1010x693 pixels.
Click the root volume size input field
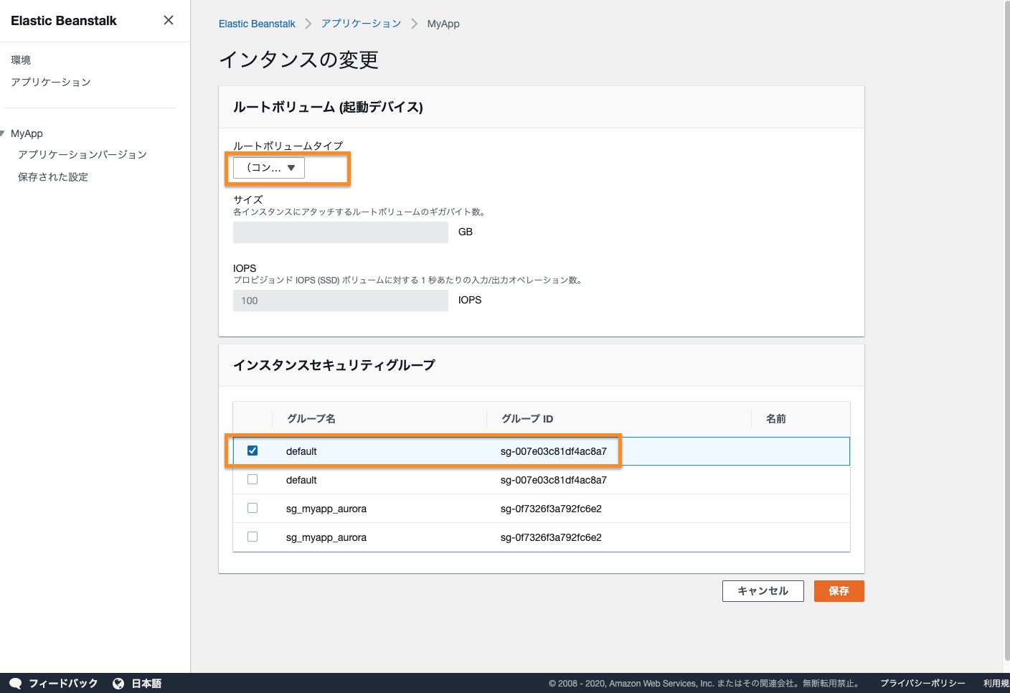pos(341,232)
